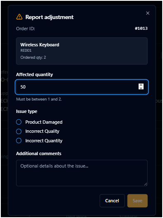The image size is (163, 218).
Task: Click the Must be between 1 and 2 hint
Action: tap(39, 99)
